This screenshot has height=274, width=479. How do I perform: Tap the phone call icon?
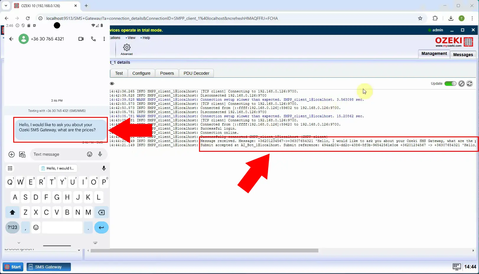tap(93, 39)
